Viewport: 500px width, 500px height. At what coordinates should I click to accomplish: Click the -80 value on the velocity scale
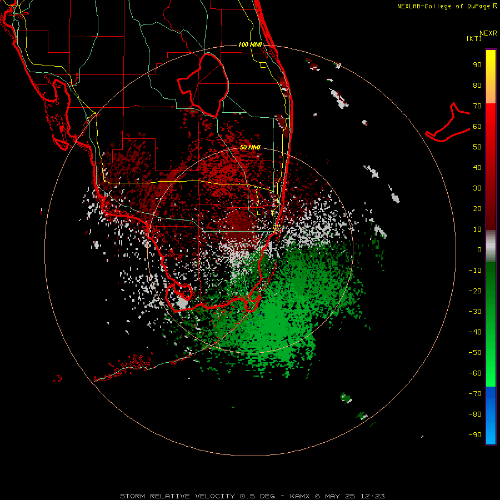[x=475, y=414]
